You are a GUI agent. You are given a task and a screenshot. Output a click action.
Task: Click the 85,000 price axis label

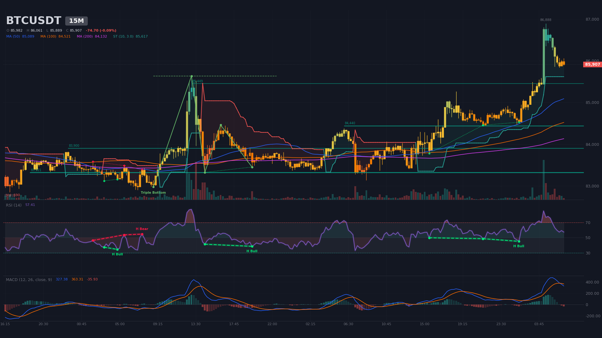pyautogui.click(x=592, y=103)
